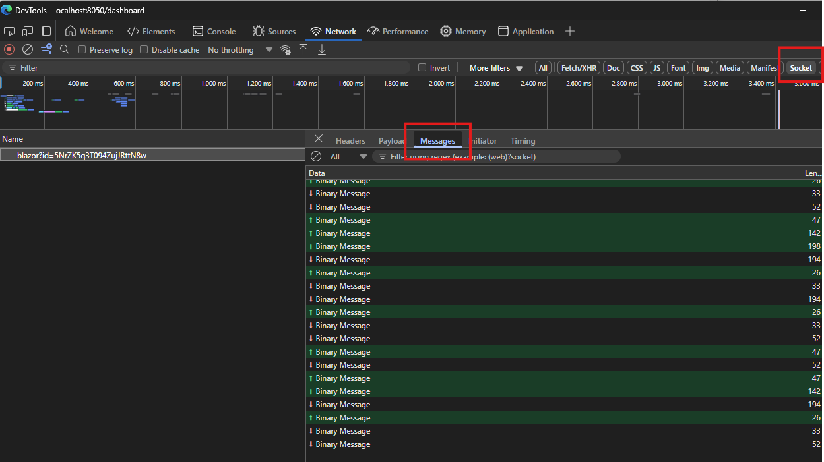The height and width of the screenshot is (462, 824).
Task: Enable Preserve log checkbox
Action: click(x=82, y=50)
